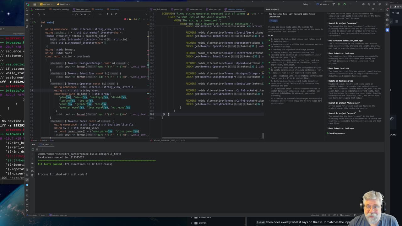Open the Run tool window on left sidebar
Viewport: 402px width, 226px height.
pyautogui.click(x=27, y=180)
